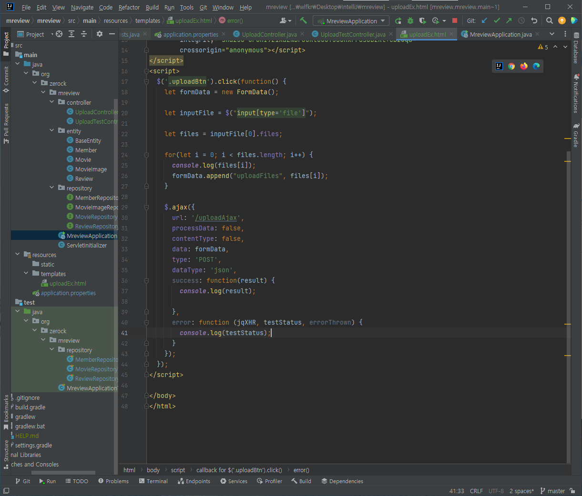582x496 pixels.
Task: Open in Firefox browser icon
Action: coord(524,66)
